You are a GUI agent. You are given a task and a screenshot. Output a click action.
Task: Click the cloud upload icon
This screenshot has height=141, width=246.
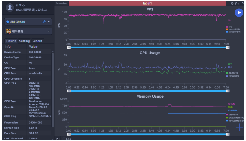[242, 3]
